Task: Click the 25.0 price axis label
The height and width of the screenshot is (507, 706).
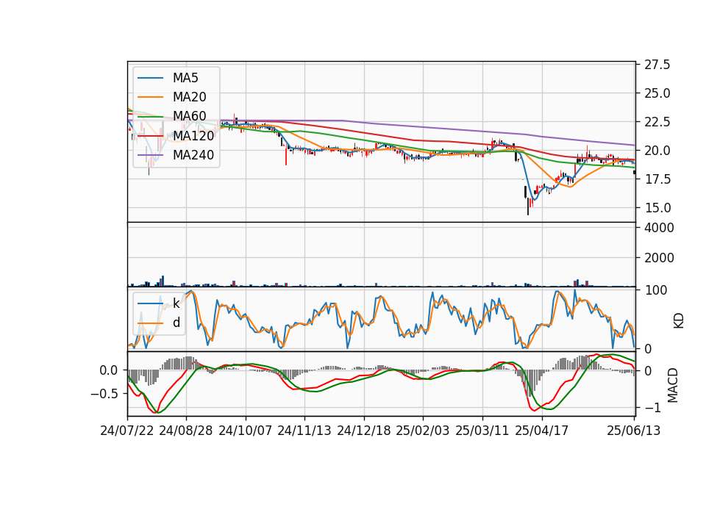Action: pos(657,93)
